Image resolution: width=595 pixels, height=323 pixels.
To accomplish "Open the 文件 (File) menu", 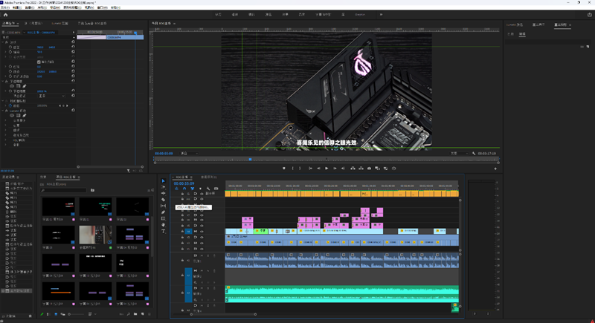I will coord(6,7).
